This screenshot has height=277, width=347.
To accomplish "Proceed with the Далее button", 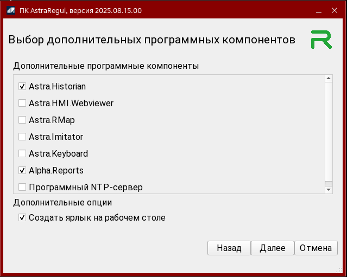I will 272,248.
